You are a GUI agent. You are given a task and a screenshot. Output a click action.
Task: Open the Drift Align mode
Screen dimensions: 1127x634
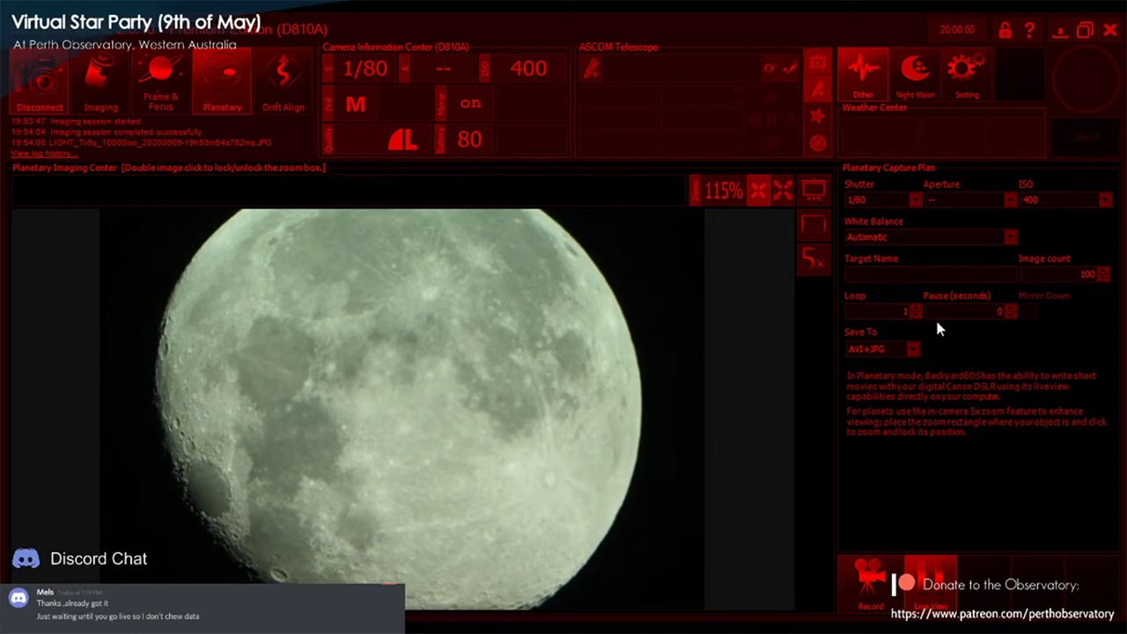(283, 81)
